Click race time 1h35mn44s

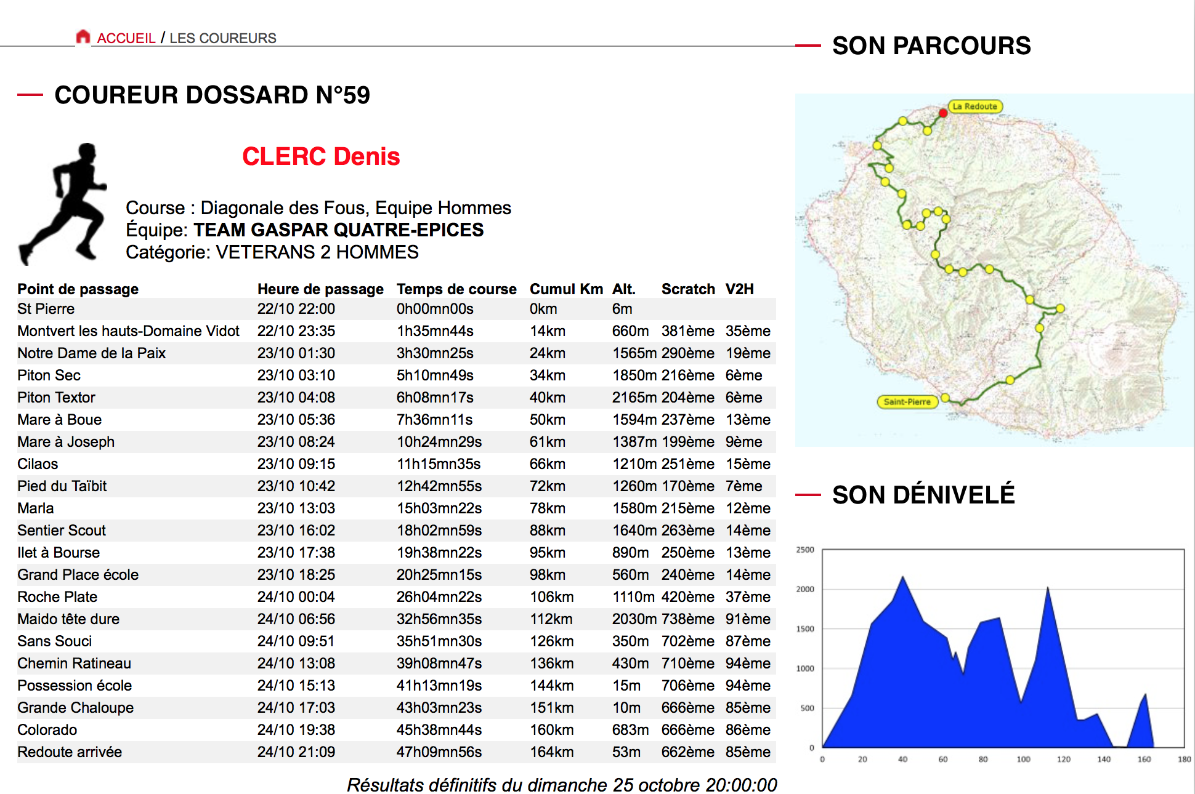tap(435, 331)
